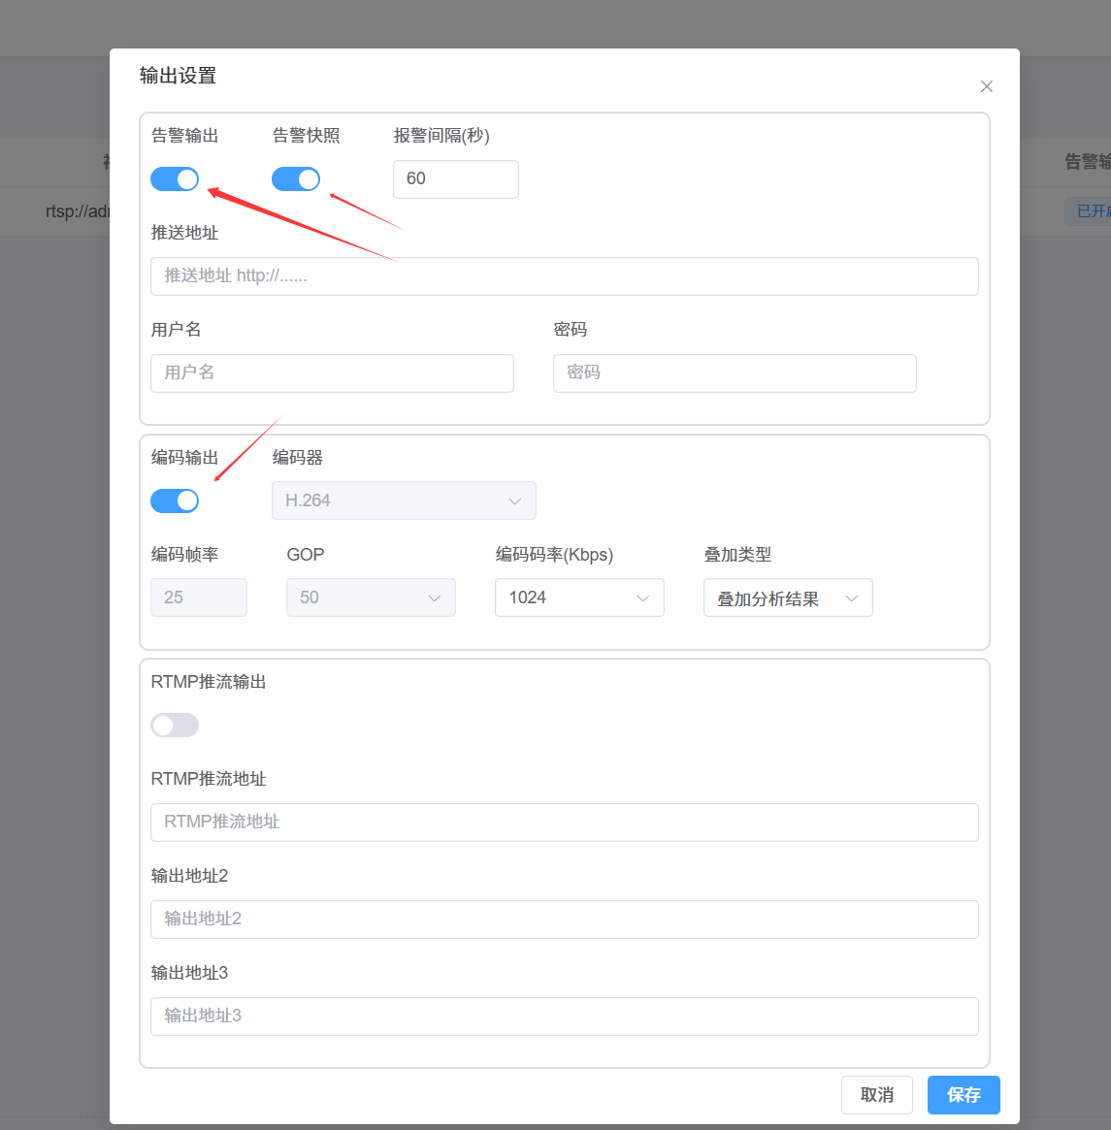Image resolution: width=1111 pixels, height=1130 pixels.
Task: Select the 密码 input field
Action: pos(735,373)
